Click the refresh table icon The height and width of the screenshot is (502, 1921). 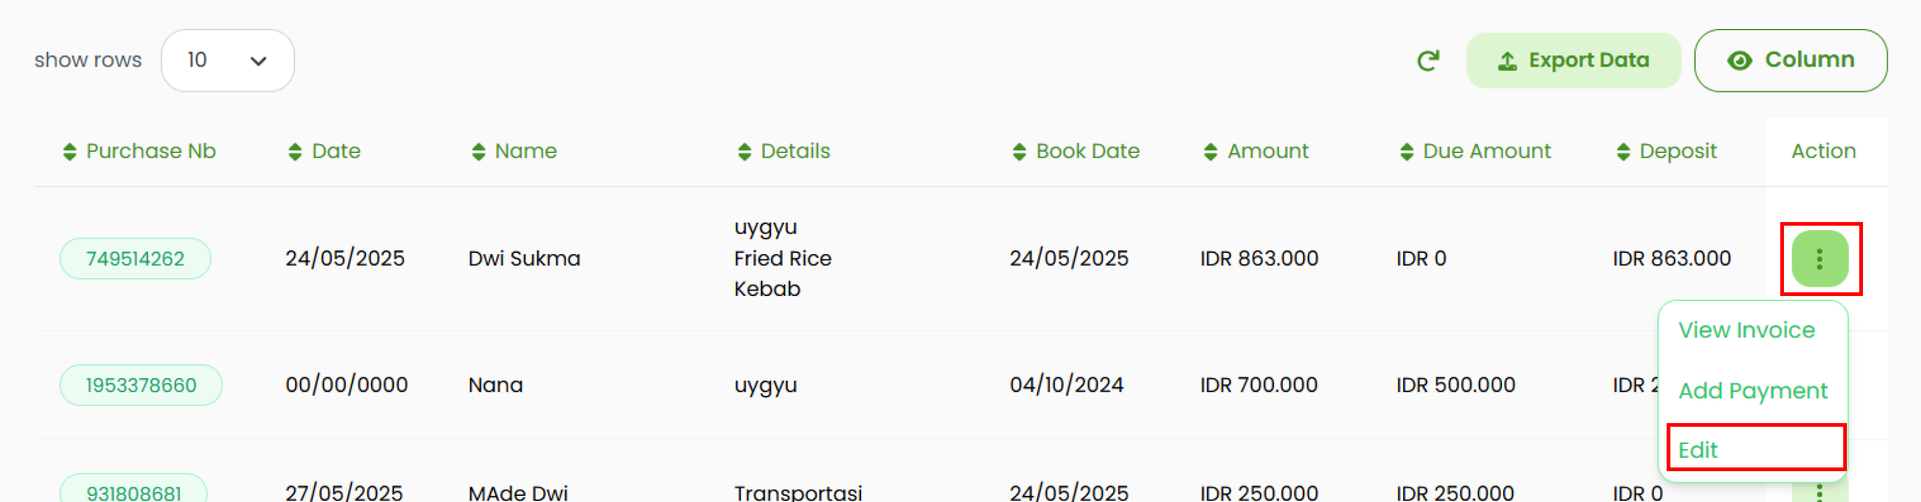[1427, 60]
